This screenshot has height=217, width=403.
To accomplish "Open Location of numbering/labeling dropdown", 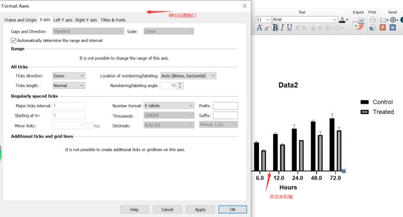I will tap(188, 76).
